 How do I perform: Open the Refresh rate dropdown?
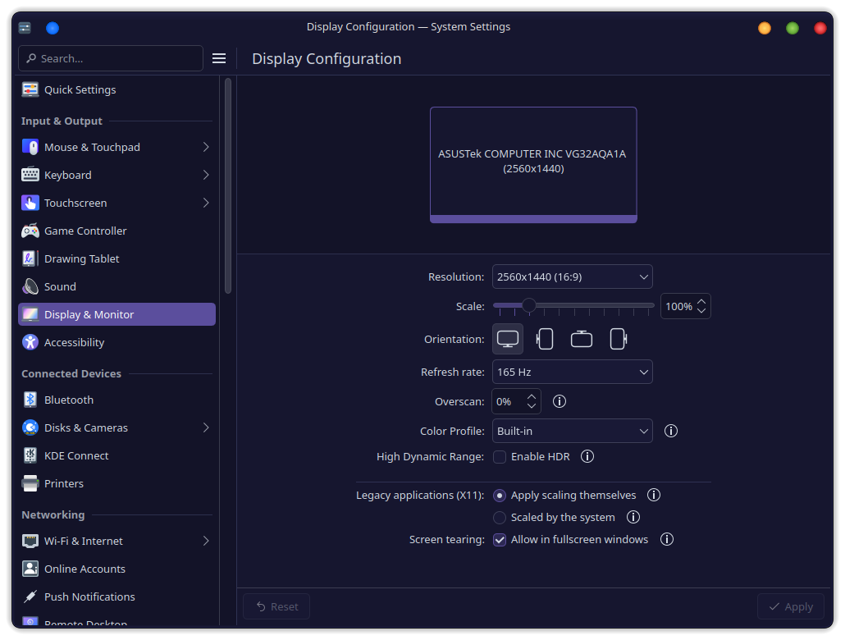coord(573,372)
